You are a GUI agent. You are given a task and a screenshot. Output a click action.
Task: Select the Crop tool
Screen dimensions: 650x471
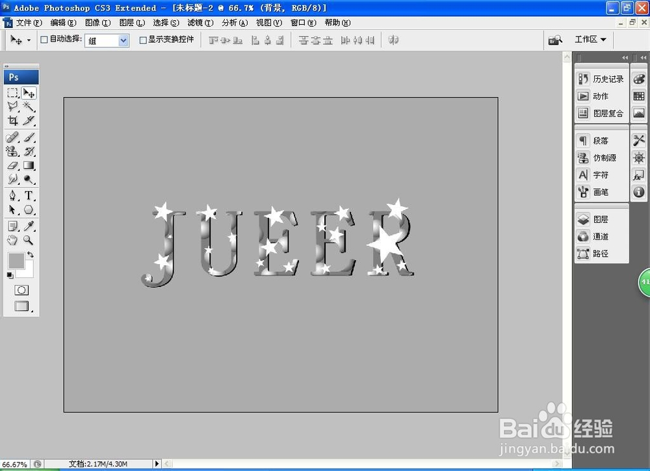point(12,120)
